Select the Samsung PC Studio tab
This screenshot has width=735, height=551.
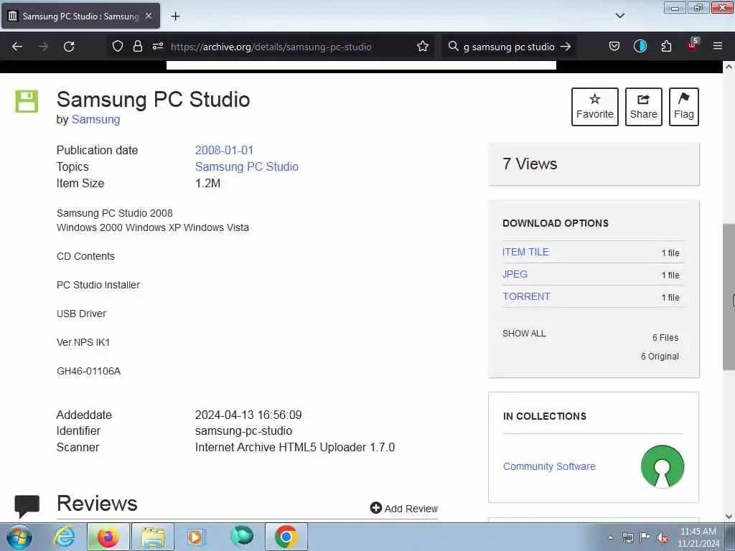pyautogui.click(x=80, y=16)
